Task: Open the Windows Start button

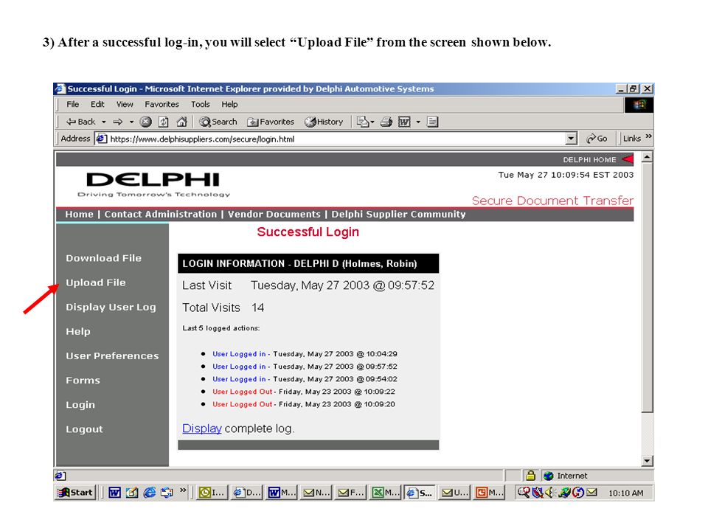Action: (75, 493)
